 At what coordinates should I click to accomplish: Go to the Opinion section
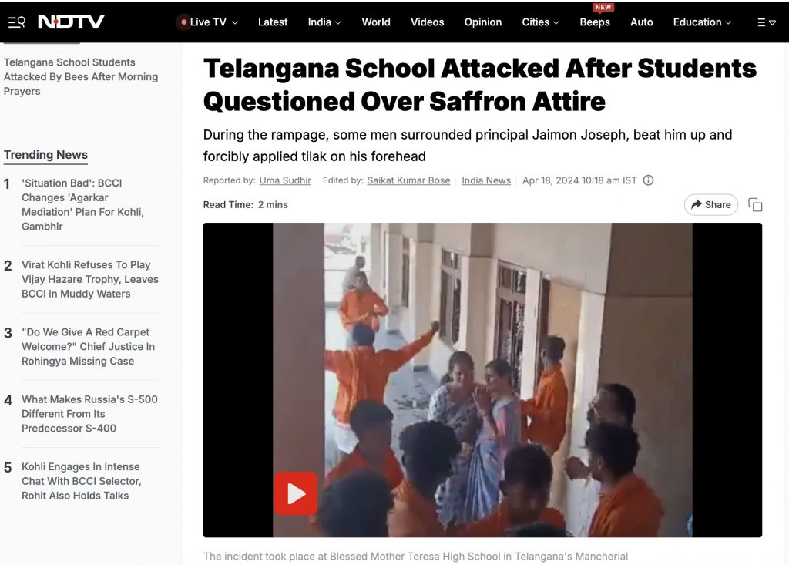[x=482, y=22]
